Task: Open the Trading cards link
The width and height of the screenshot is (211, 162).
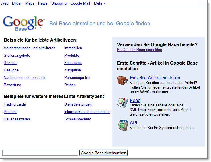Action: click(15, 104)
